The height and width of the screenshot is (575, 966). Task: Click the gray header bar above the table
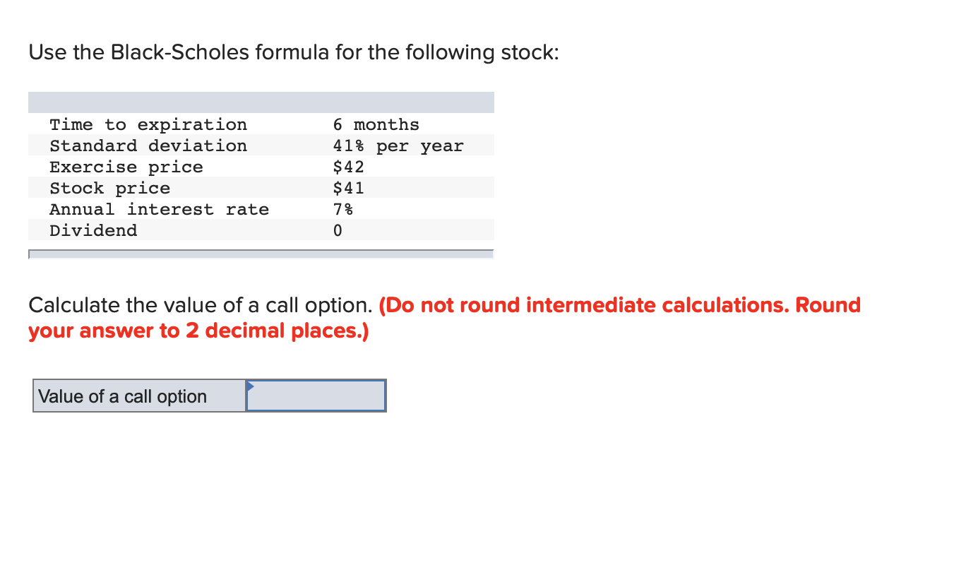pos(261,102)
